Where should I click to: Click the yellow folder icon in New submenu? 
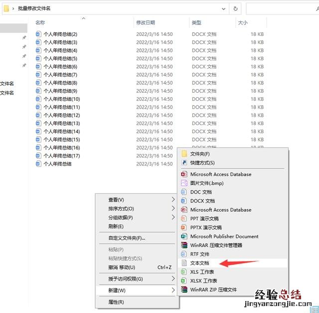pyautogui.click(x=184, y=154)
